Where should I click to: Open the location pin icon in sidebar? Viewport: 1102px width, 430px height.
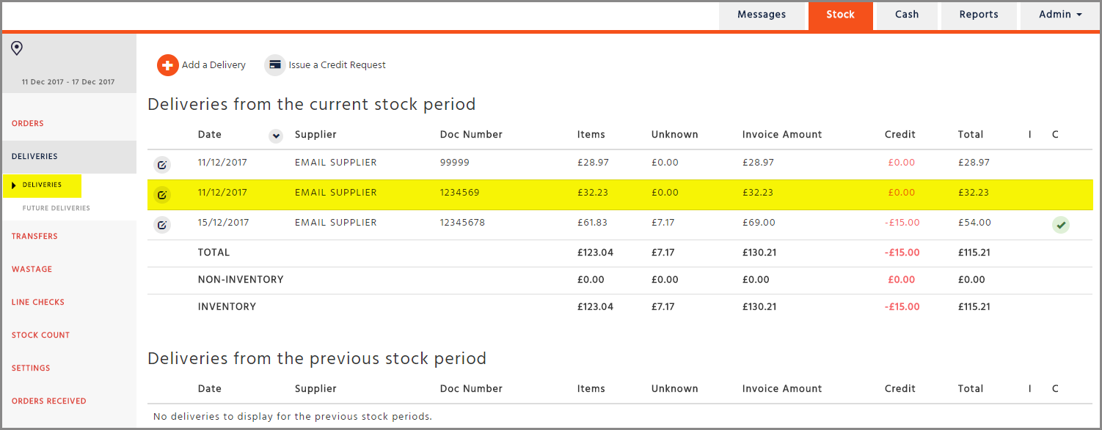click(17, 48)
